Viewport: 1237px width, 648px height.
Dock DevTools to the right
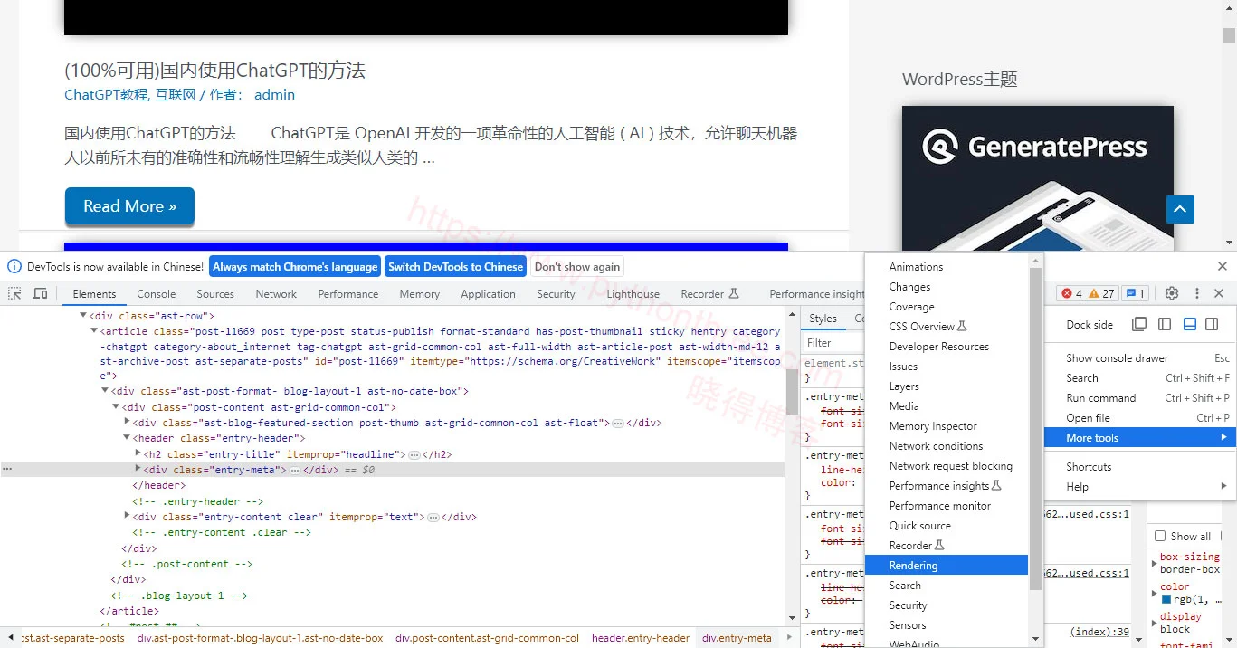1212,324
